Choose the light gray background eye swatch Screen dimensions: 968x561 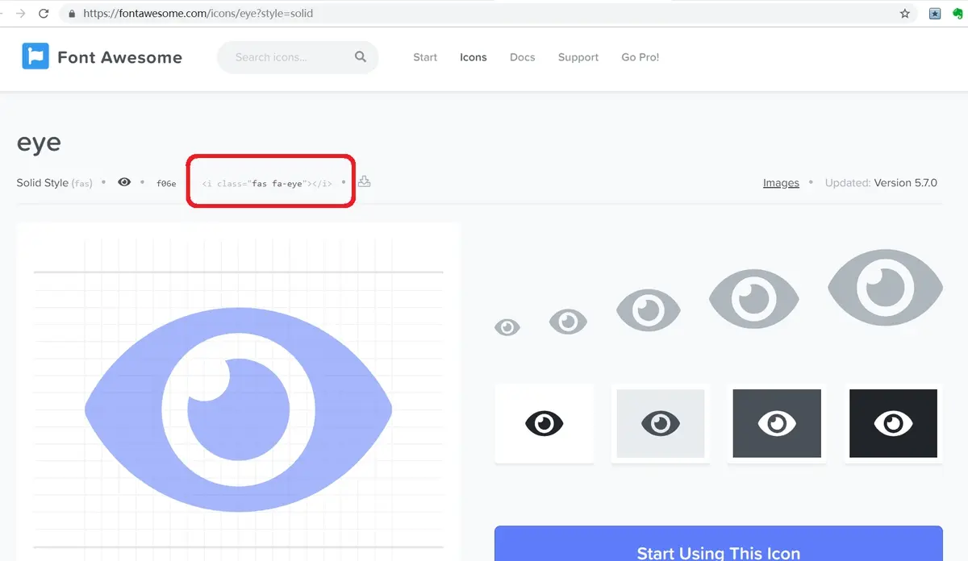click(661, 423)
